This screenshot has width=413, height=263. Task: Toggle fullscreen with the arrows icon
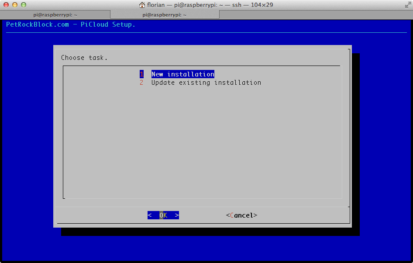tap(408, 5)
